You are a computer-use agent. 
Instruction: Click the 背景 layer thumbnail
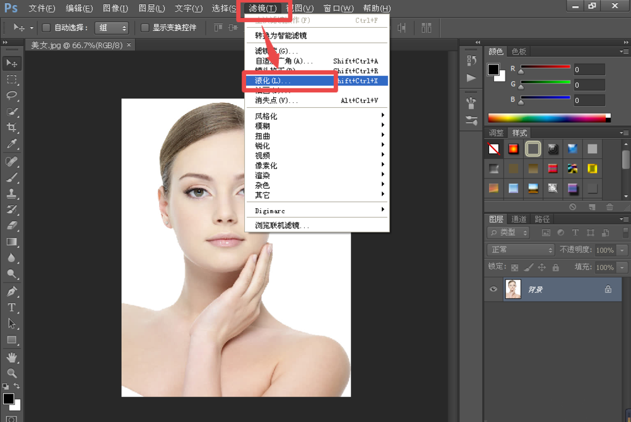pyautogui.click(x=512, y=289)
